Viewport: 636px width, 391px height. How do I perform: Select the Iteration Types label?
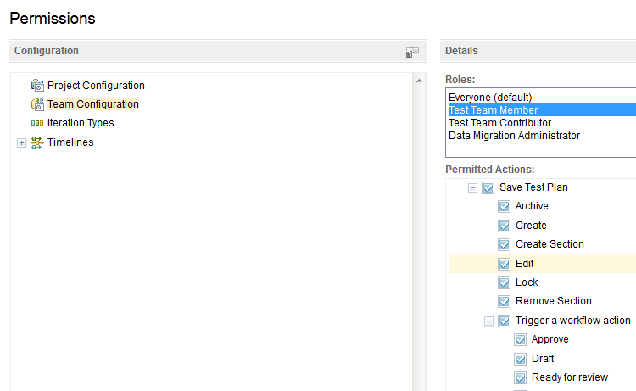(x=81, y=123)
